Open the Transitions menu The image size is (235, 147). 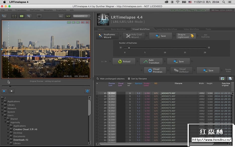coord(21,10)
